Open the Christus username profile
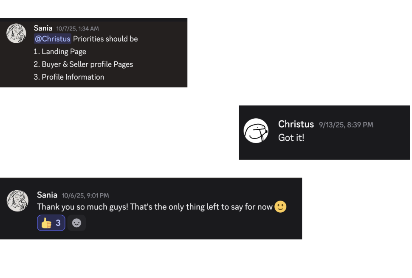Screen dimensions: 412x278 (296, 124)
